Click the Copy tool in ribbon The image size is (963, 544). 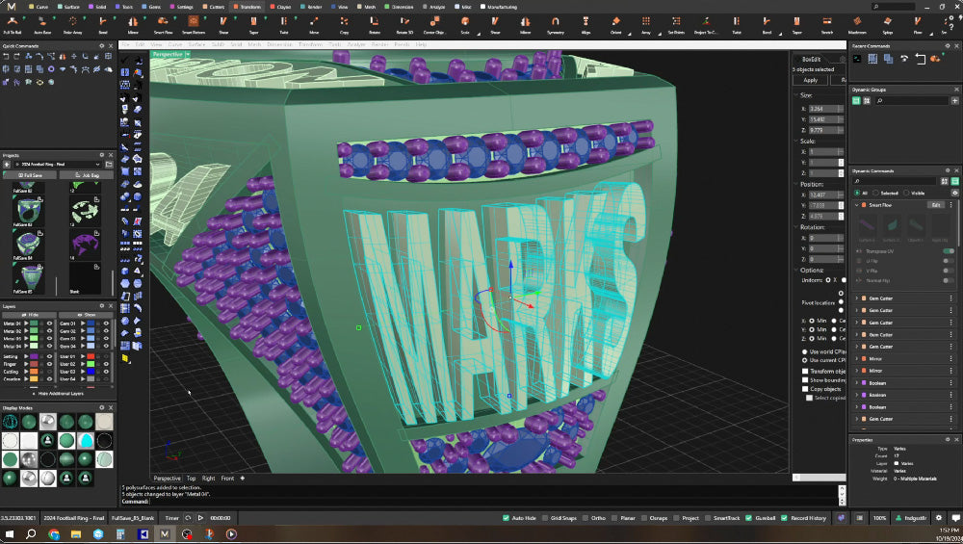click(344, 24)
